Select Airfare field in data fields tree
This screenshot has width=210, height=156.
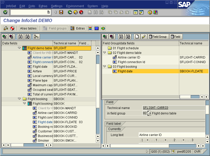[37, 71]
